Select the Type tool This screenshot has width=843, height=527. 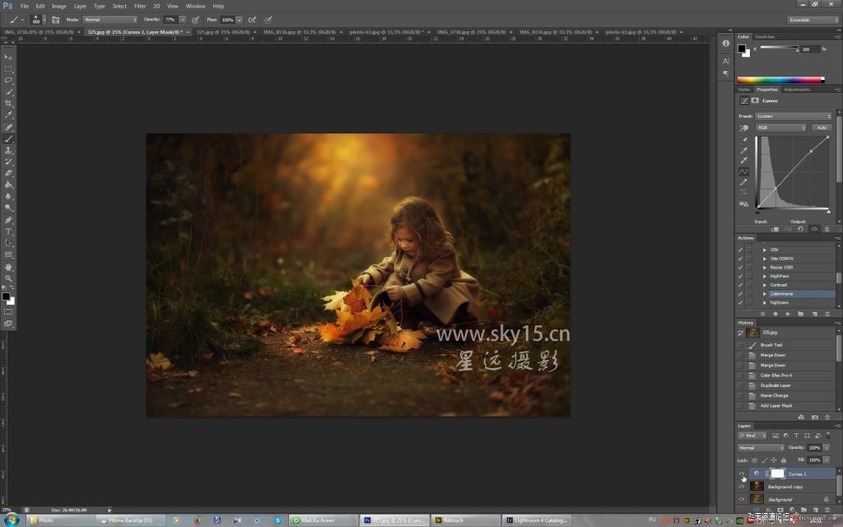point(8,231)
